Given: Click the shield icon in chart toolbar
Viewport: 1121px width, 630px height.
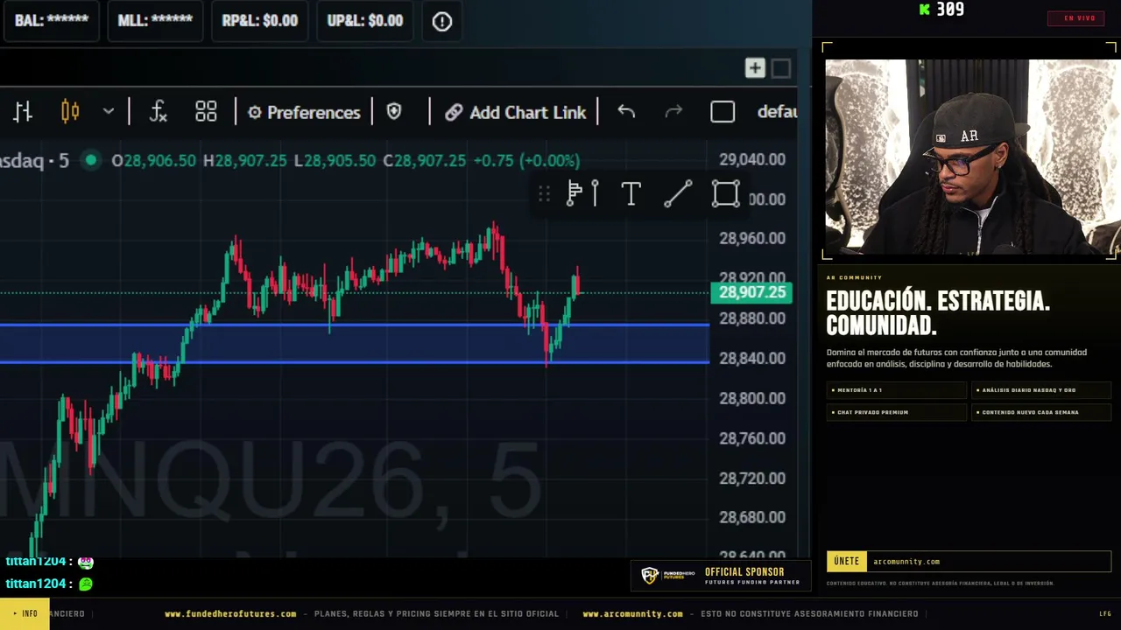Looking at the screenshot, I should click(394, 112).
